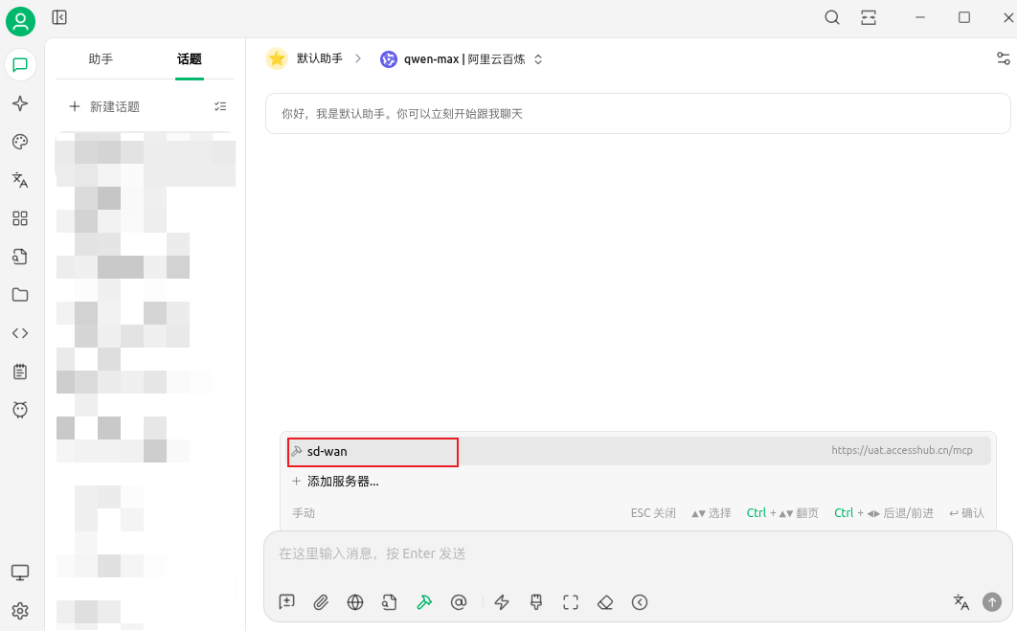
Task: Open the mini apps grid icon
Action: pos(20,218)
